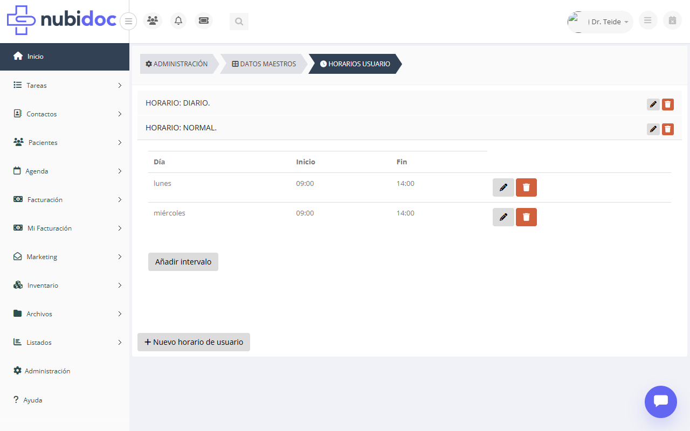Image resolution: width=690 pixels, height=431 pixels.
Task: Click the top-right calendar icon
Action: tap(672, 20)
